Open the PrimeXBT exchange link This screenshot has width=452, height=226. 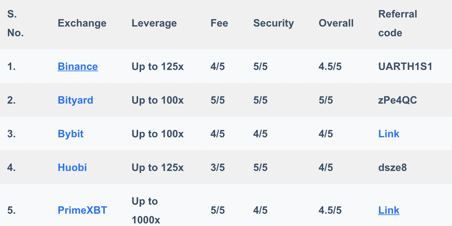(x=82, y=210)
